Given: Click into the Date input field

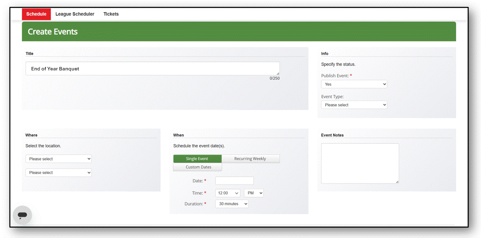Looking at the screenshot, I should pyautogui.click(x=235, y=180).
